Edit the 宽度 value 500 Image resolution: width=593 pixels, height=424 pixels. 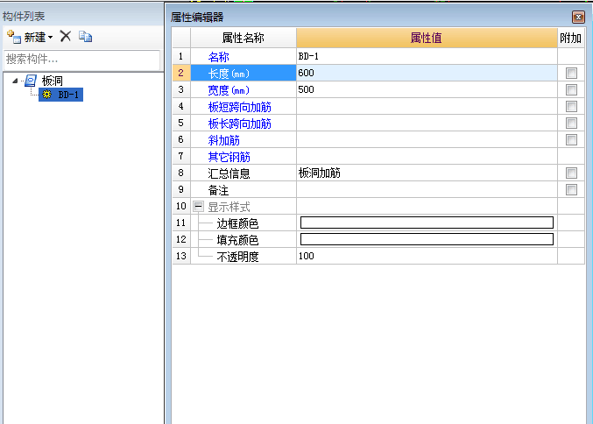coord(427,89)
